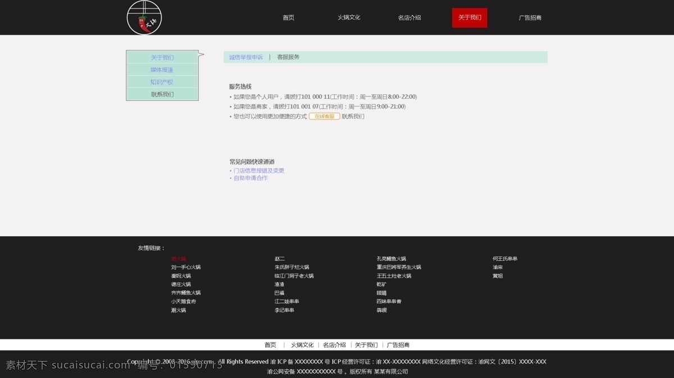Open the 刘一手心火锅 friend link

[x=186, y=268]
